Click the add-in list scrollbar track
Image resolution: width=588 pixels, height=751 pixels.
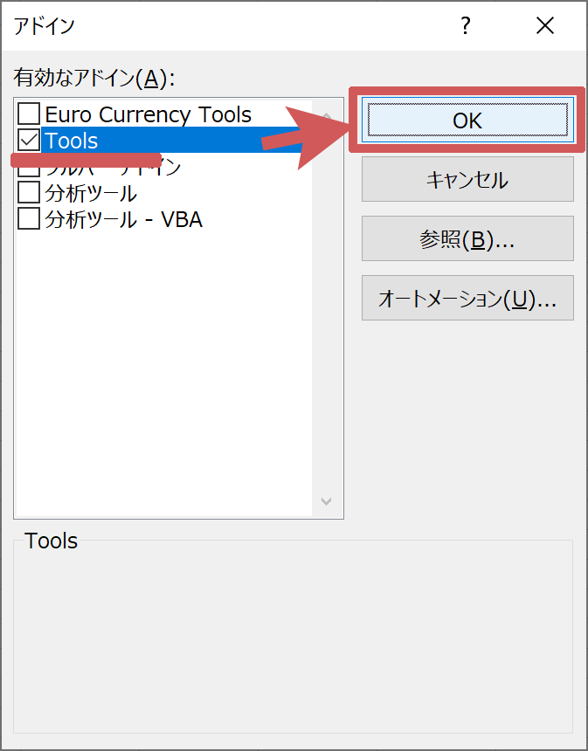coord(327,349)
